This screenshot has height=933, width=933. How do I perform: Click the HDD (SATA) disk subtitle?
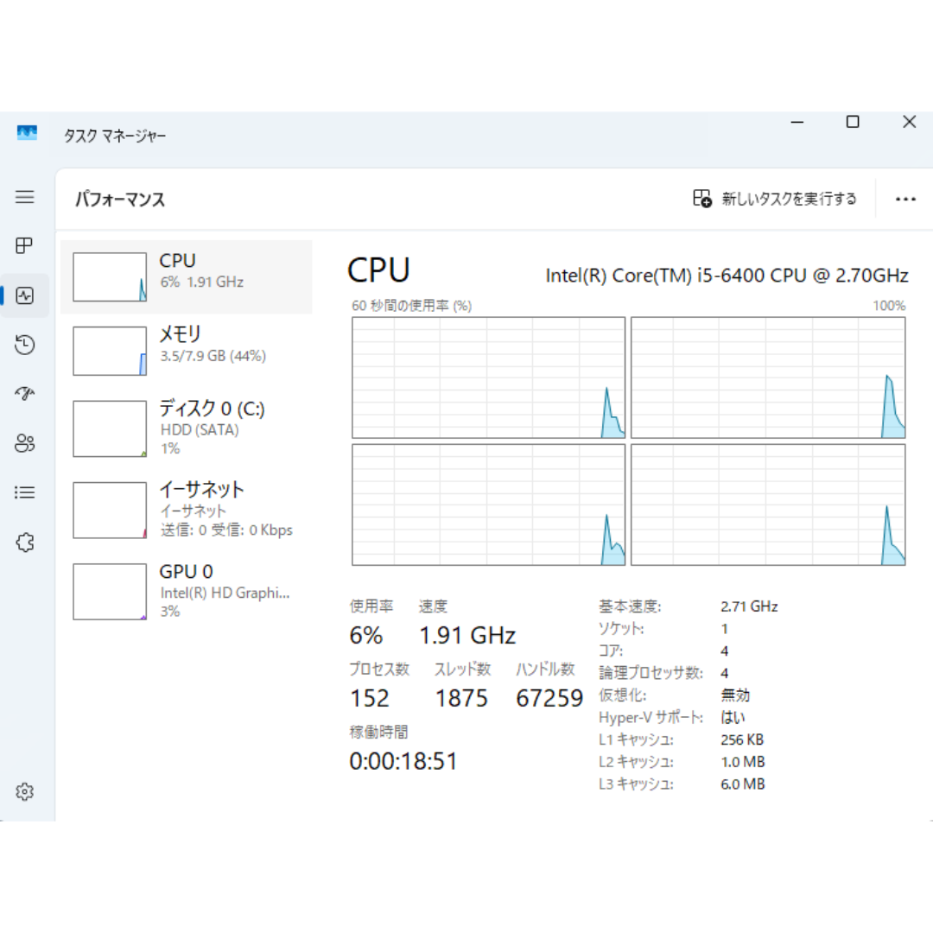pyautogui.click(x=200, y=429)
